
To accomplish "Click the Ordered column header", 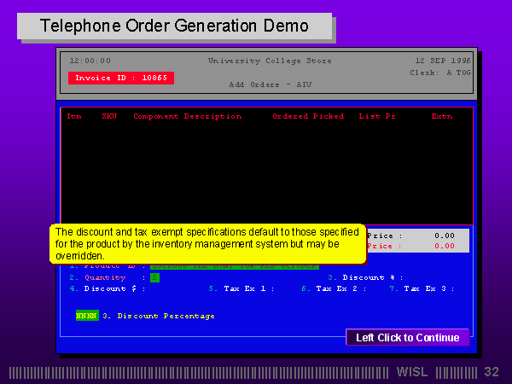I will (x=290, y=116).
